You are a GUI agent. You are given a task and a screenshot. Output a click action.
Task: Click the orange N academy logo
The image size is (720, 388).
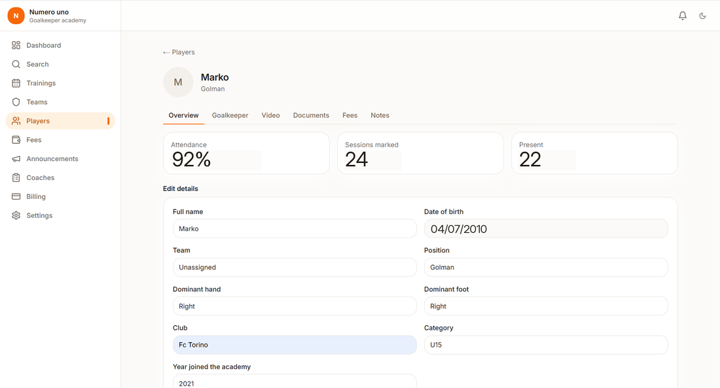(16, 16)
